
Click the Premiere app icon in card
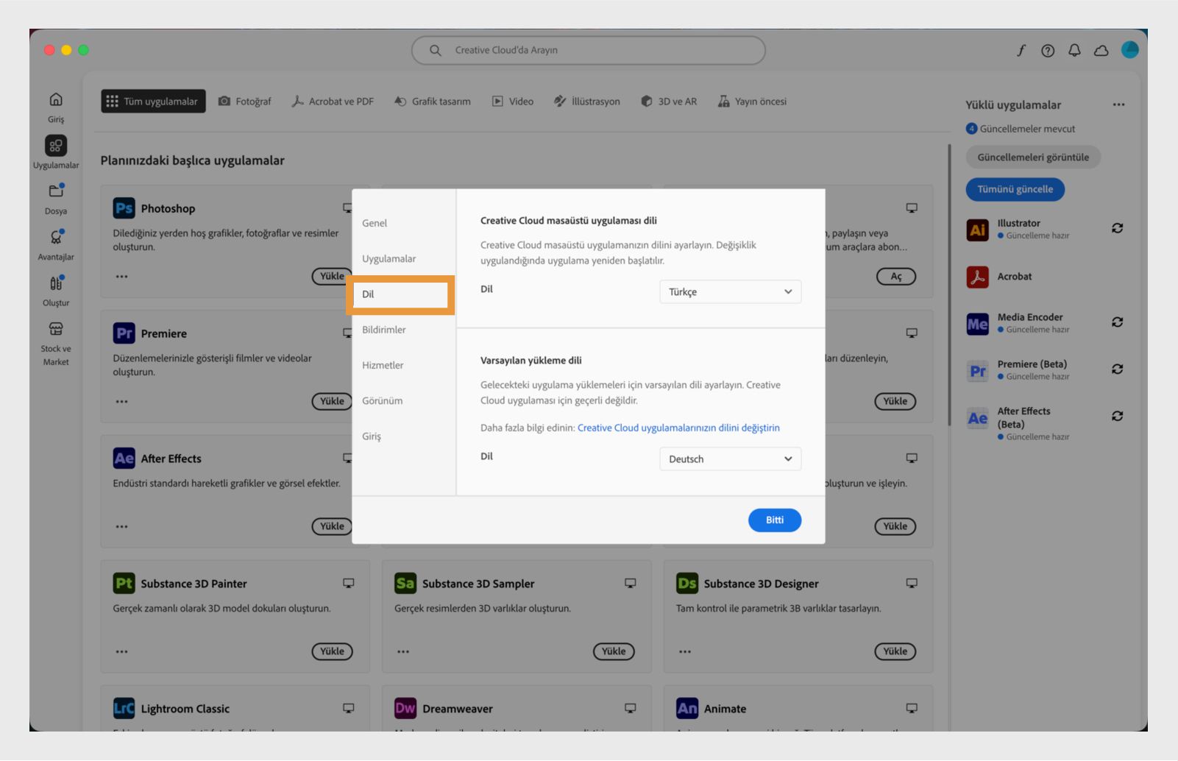[x=124, y=333]
